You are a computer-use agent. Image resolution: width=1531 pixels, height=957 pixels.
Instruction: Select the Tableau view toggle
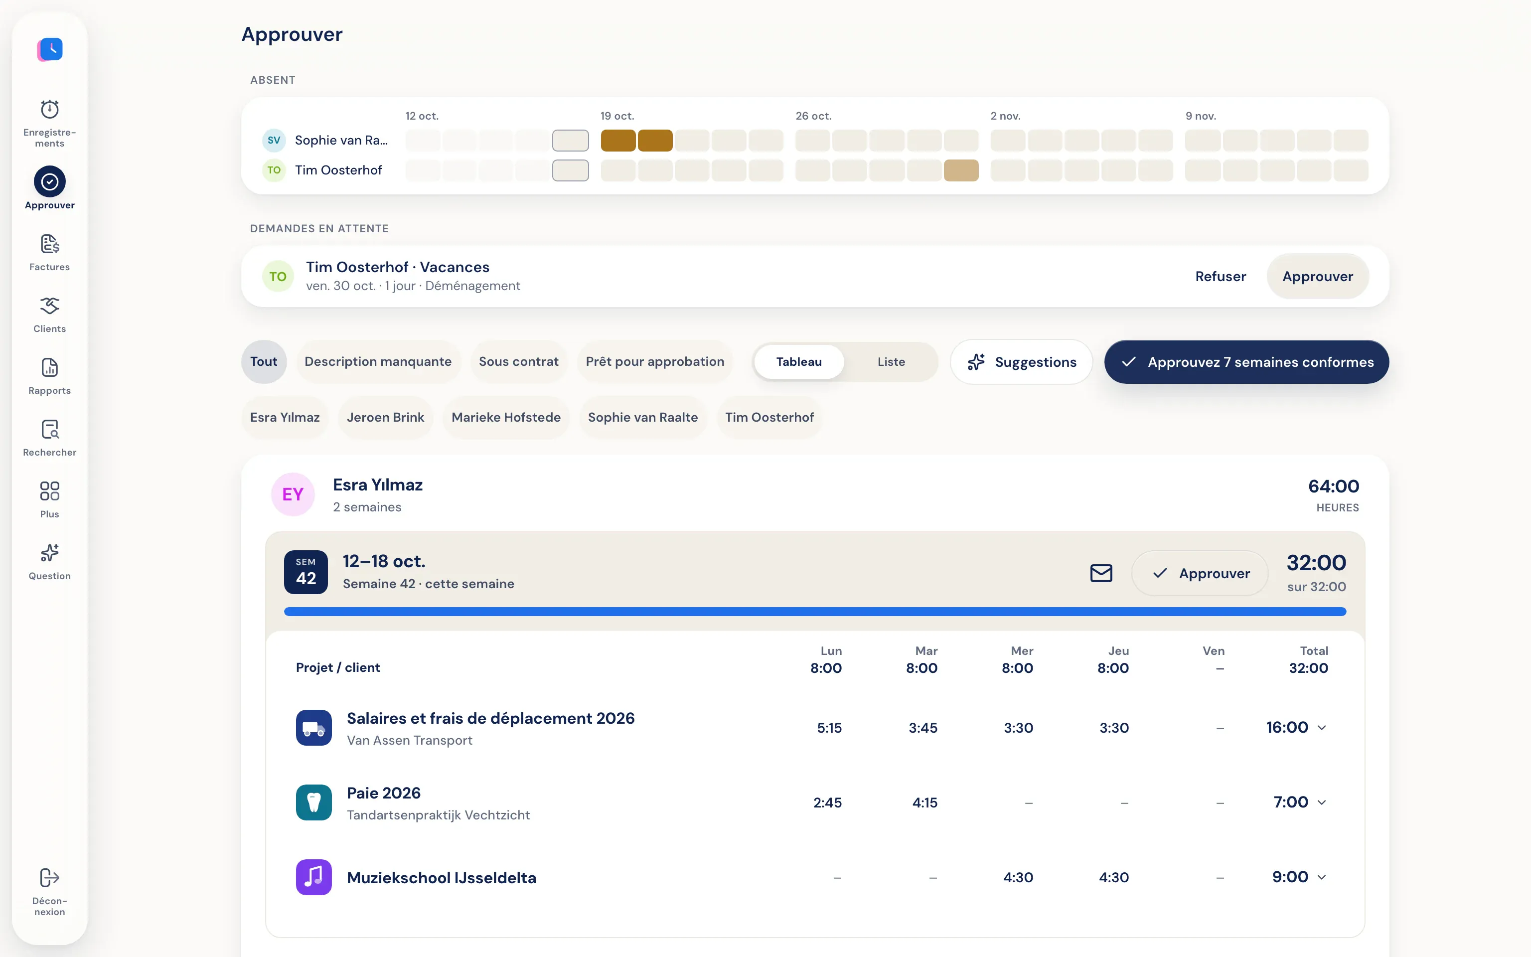(x=799, y=362)
